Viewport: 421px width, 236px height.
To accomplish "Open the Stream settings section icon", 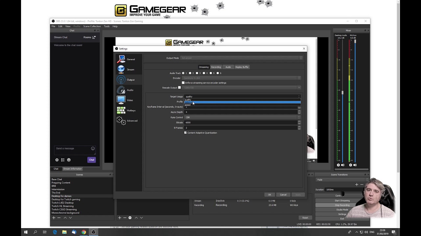I will [121, 69].
